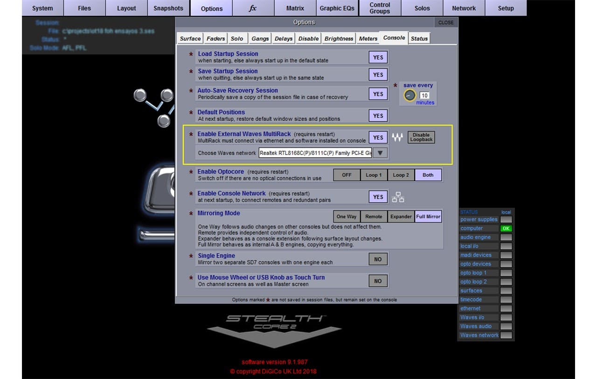This screenshot has height=379, width=597.
Task: Click the console network icon
Action: point(398,197)
